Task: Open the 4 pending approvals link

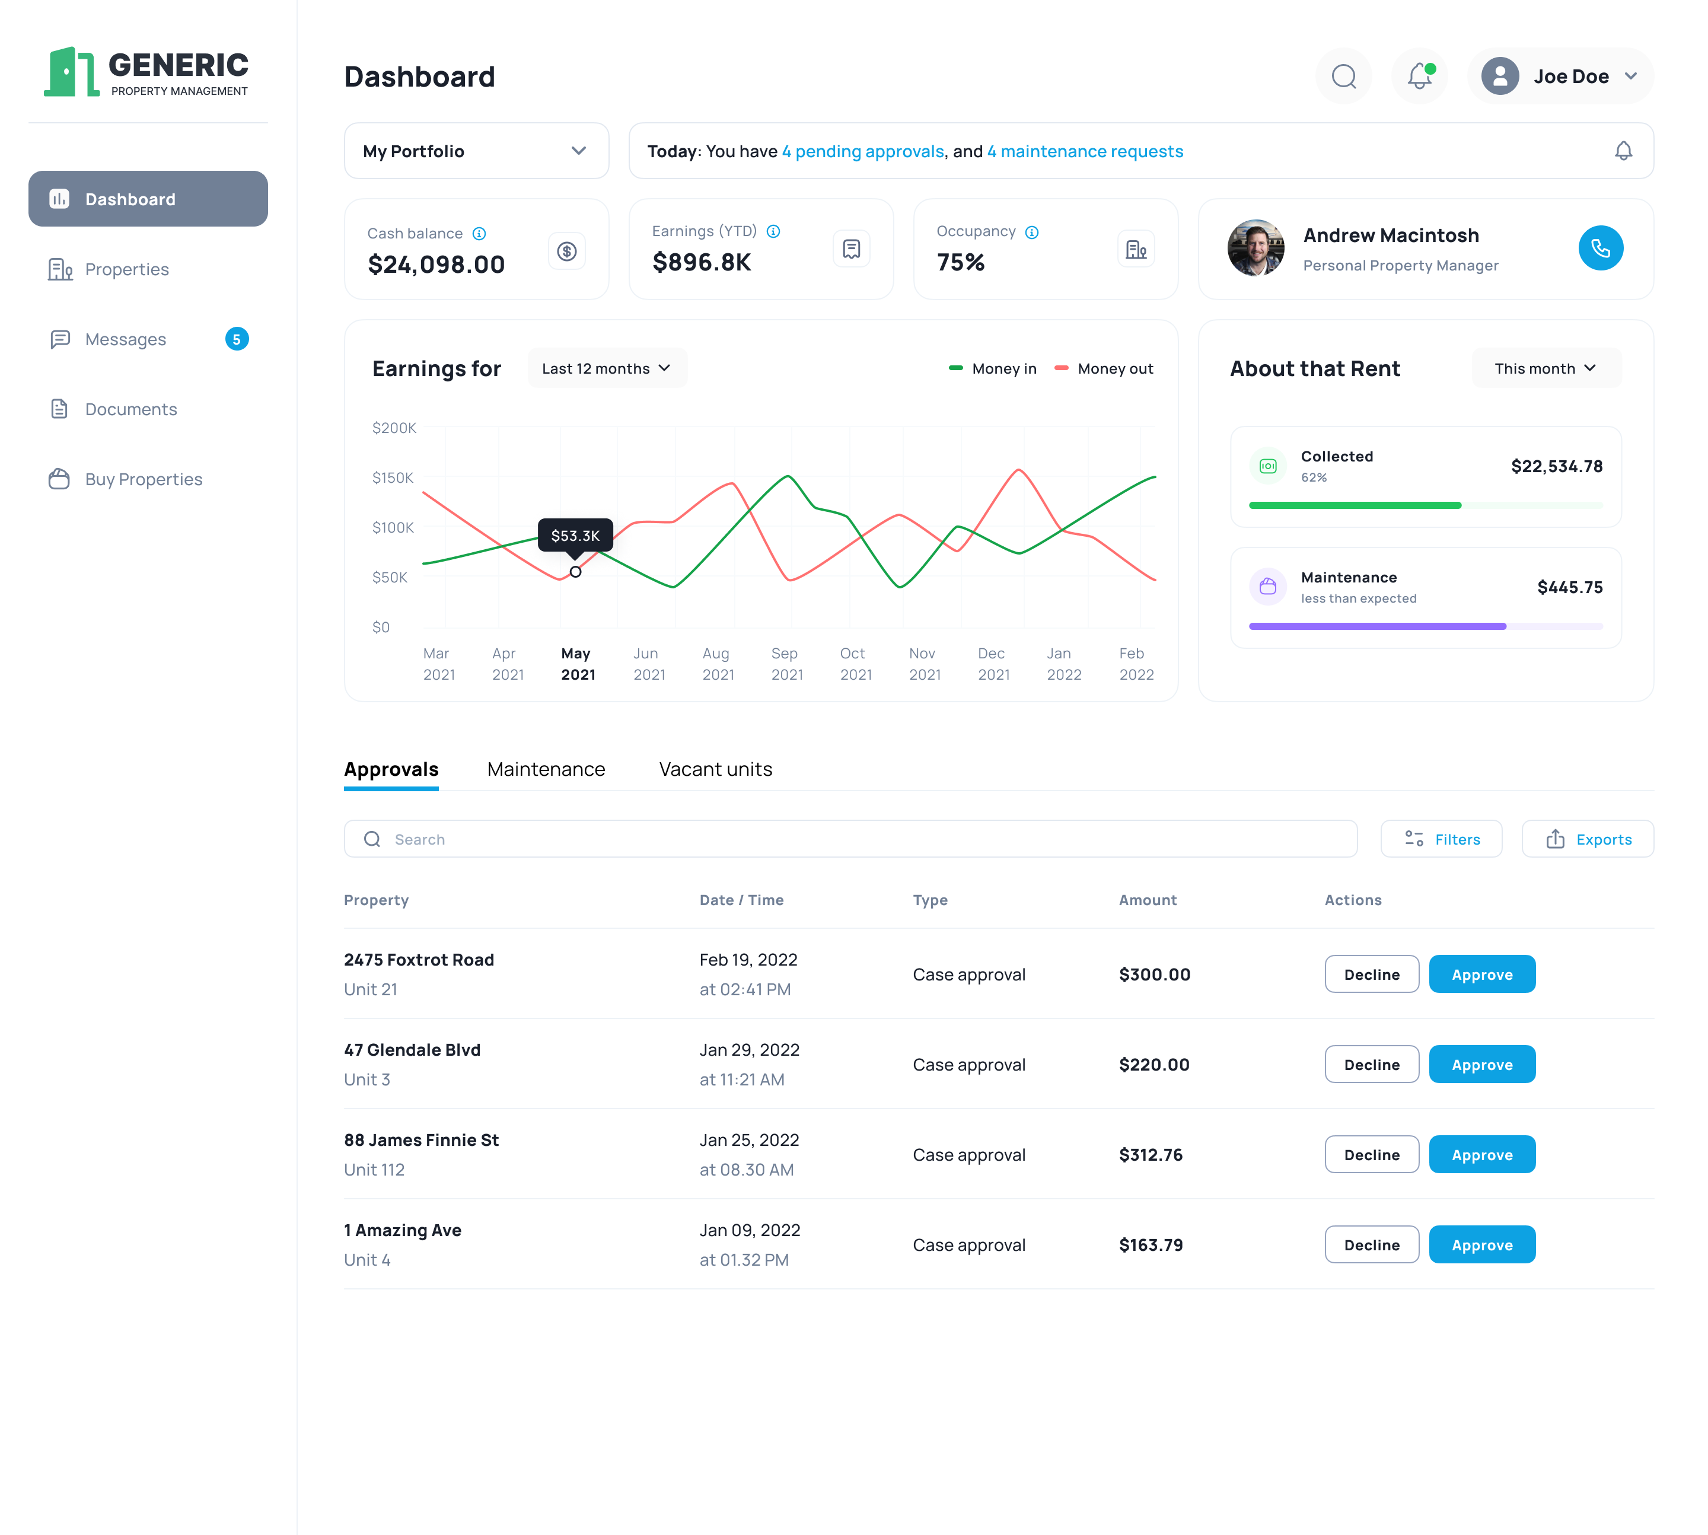Action: click(x=862, y=151)
